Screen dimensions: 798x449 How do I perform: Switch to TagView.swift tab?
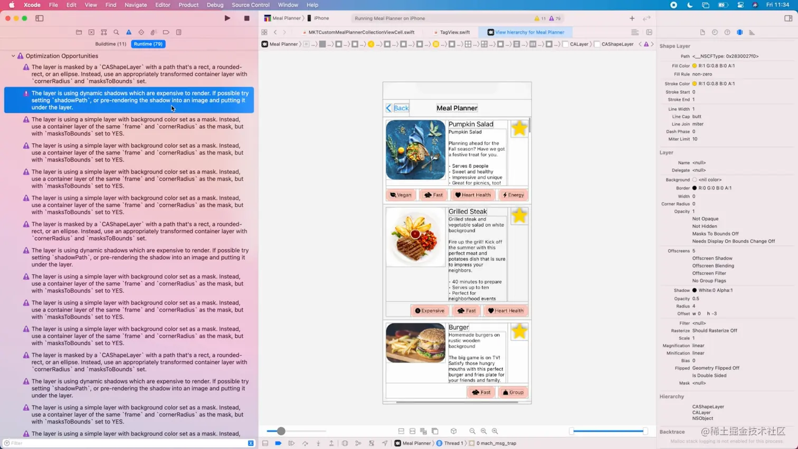pyautogui.click(x=452, y=32)
